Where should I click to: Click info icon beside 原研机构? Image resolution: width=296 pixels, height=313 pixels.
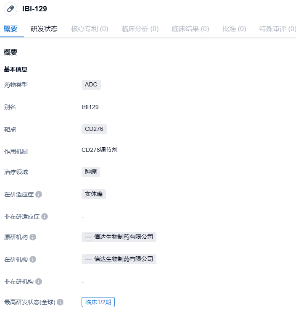coord(33,237)
